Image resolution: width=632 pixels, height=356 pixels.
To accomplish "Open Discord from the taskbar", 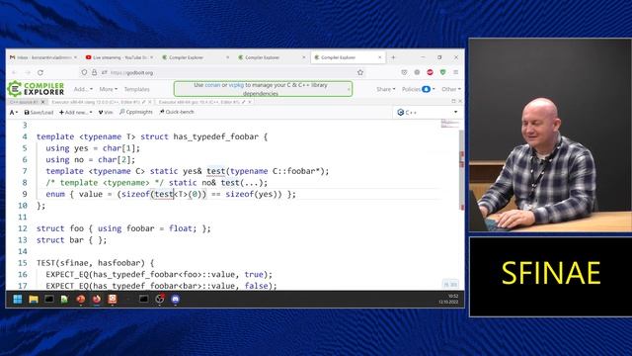I will click(x=176, y=299).
